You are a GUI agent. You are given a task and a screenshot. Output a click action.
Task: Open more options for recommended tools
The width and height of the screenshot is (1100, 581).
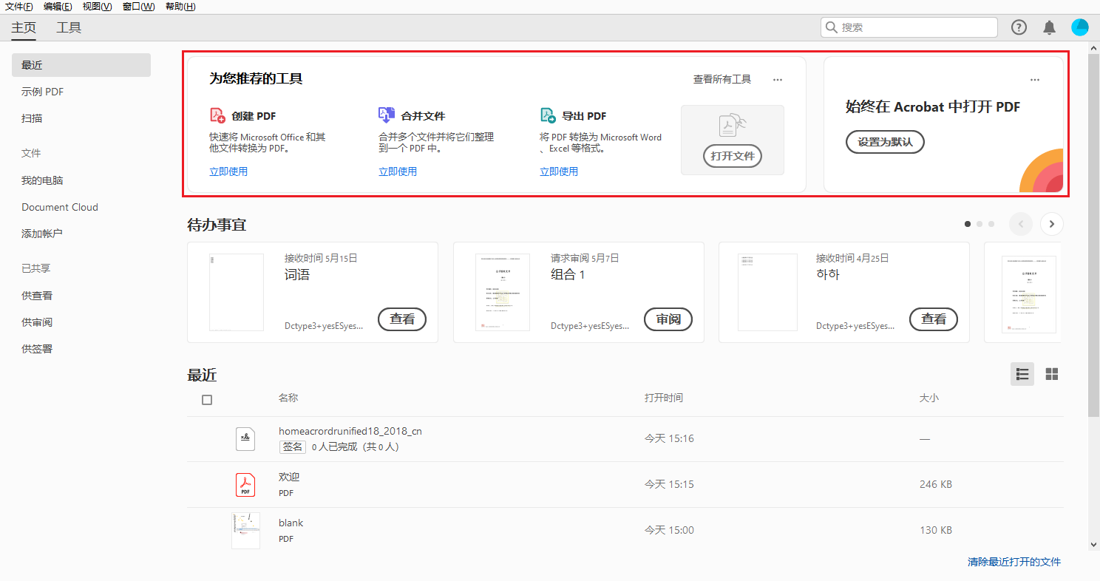(x=777, y=80)
